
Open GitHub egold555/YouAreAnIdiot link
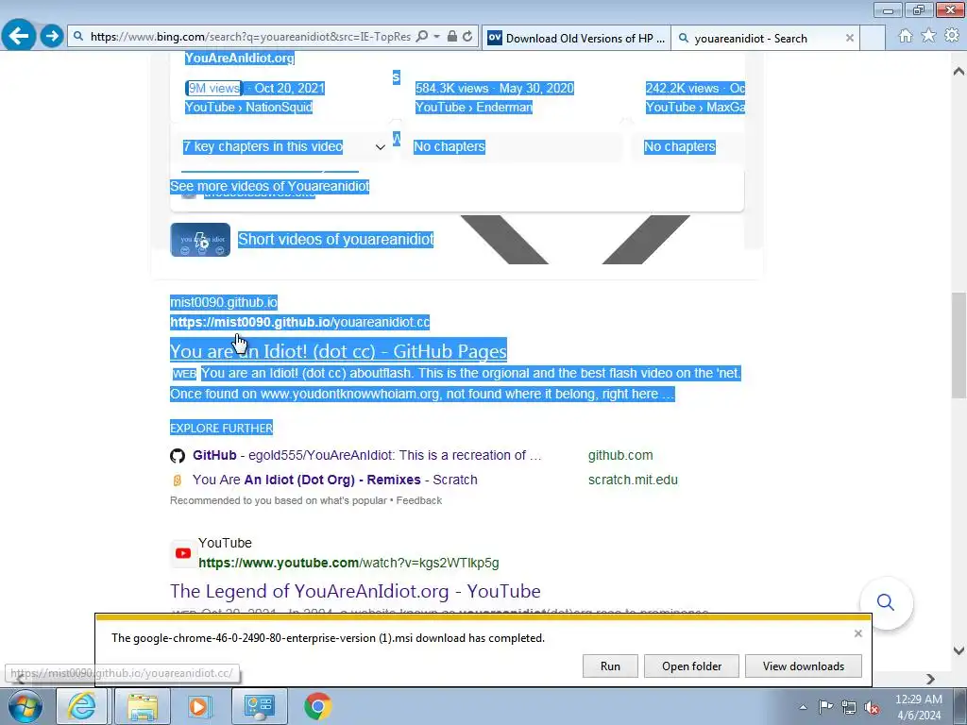click(367, 455)
